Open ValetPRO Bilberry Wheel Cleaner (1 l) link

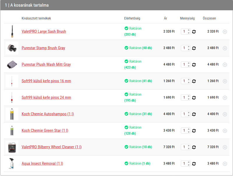click(x=52, y=147)
